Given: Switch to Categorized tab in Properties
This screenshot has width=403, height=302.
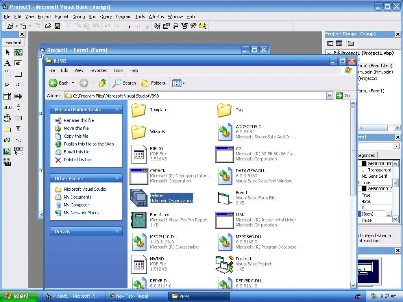Looking at the screenshot, I should pos(367,155).
